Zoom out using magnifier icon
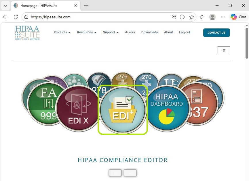 point(174,17)
